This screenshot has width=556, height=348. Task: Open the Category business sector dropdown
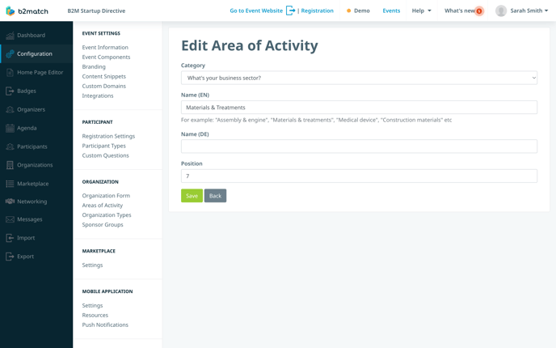click(359, 78)
